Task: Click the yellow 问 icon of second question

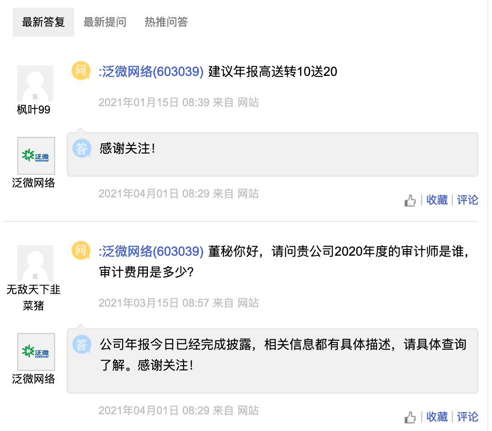Action: coord(81,250)
